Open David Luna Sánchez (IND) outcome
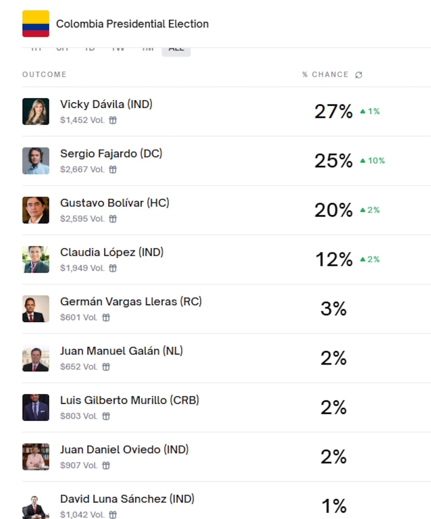Image resolution: width=431 pixels, height=519 pixels. pos(127,499)
